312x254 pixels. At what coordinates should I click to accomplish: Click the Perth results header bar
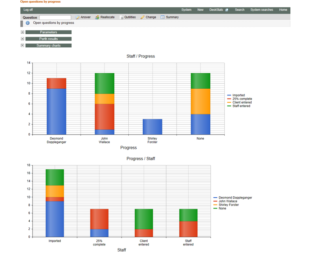(49, 39)
